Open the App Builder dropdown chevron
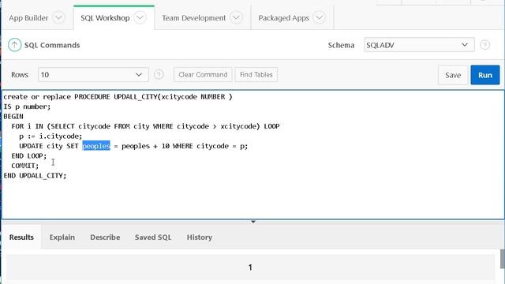The height and width of the screenshot is (284, 505). pos(58,17)
